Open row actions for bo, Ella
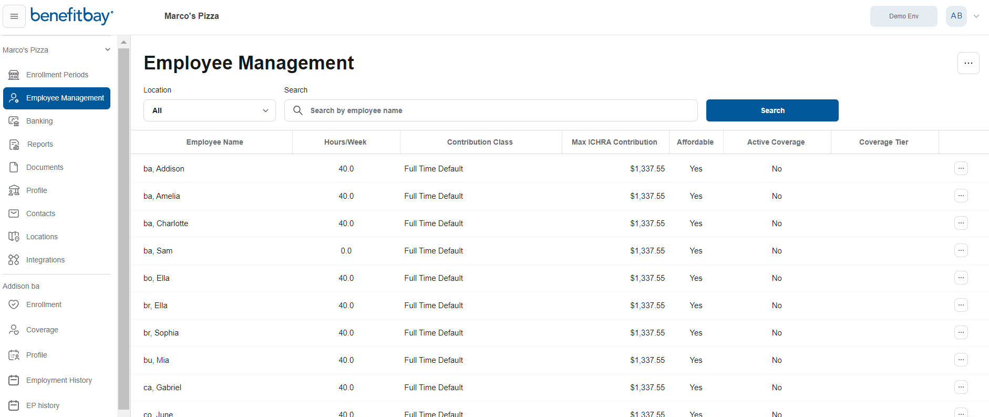Screen dimensions: 989x417 (x=961, y=278)
